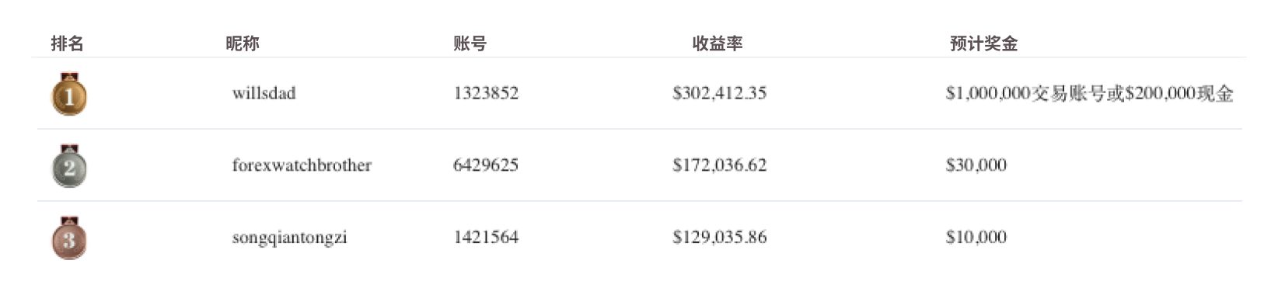1278x281 pixels.
Task: Click the silver second-place medal icon
Action: coord(69,166)
